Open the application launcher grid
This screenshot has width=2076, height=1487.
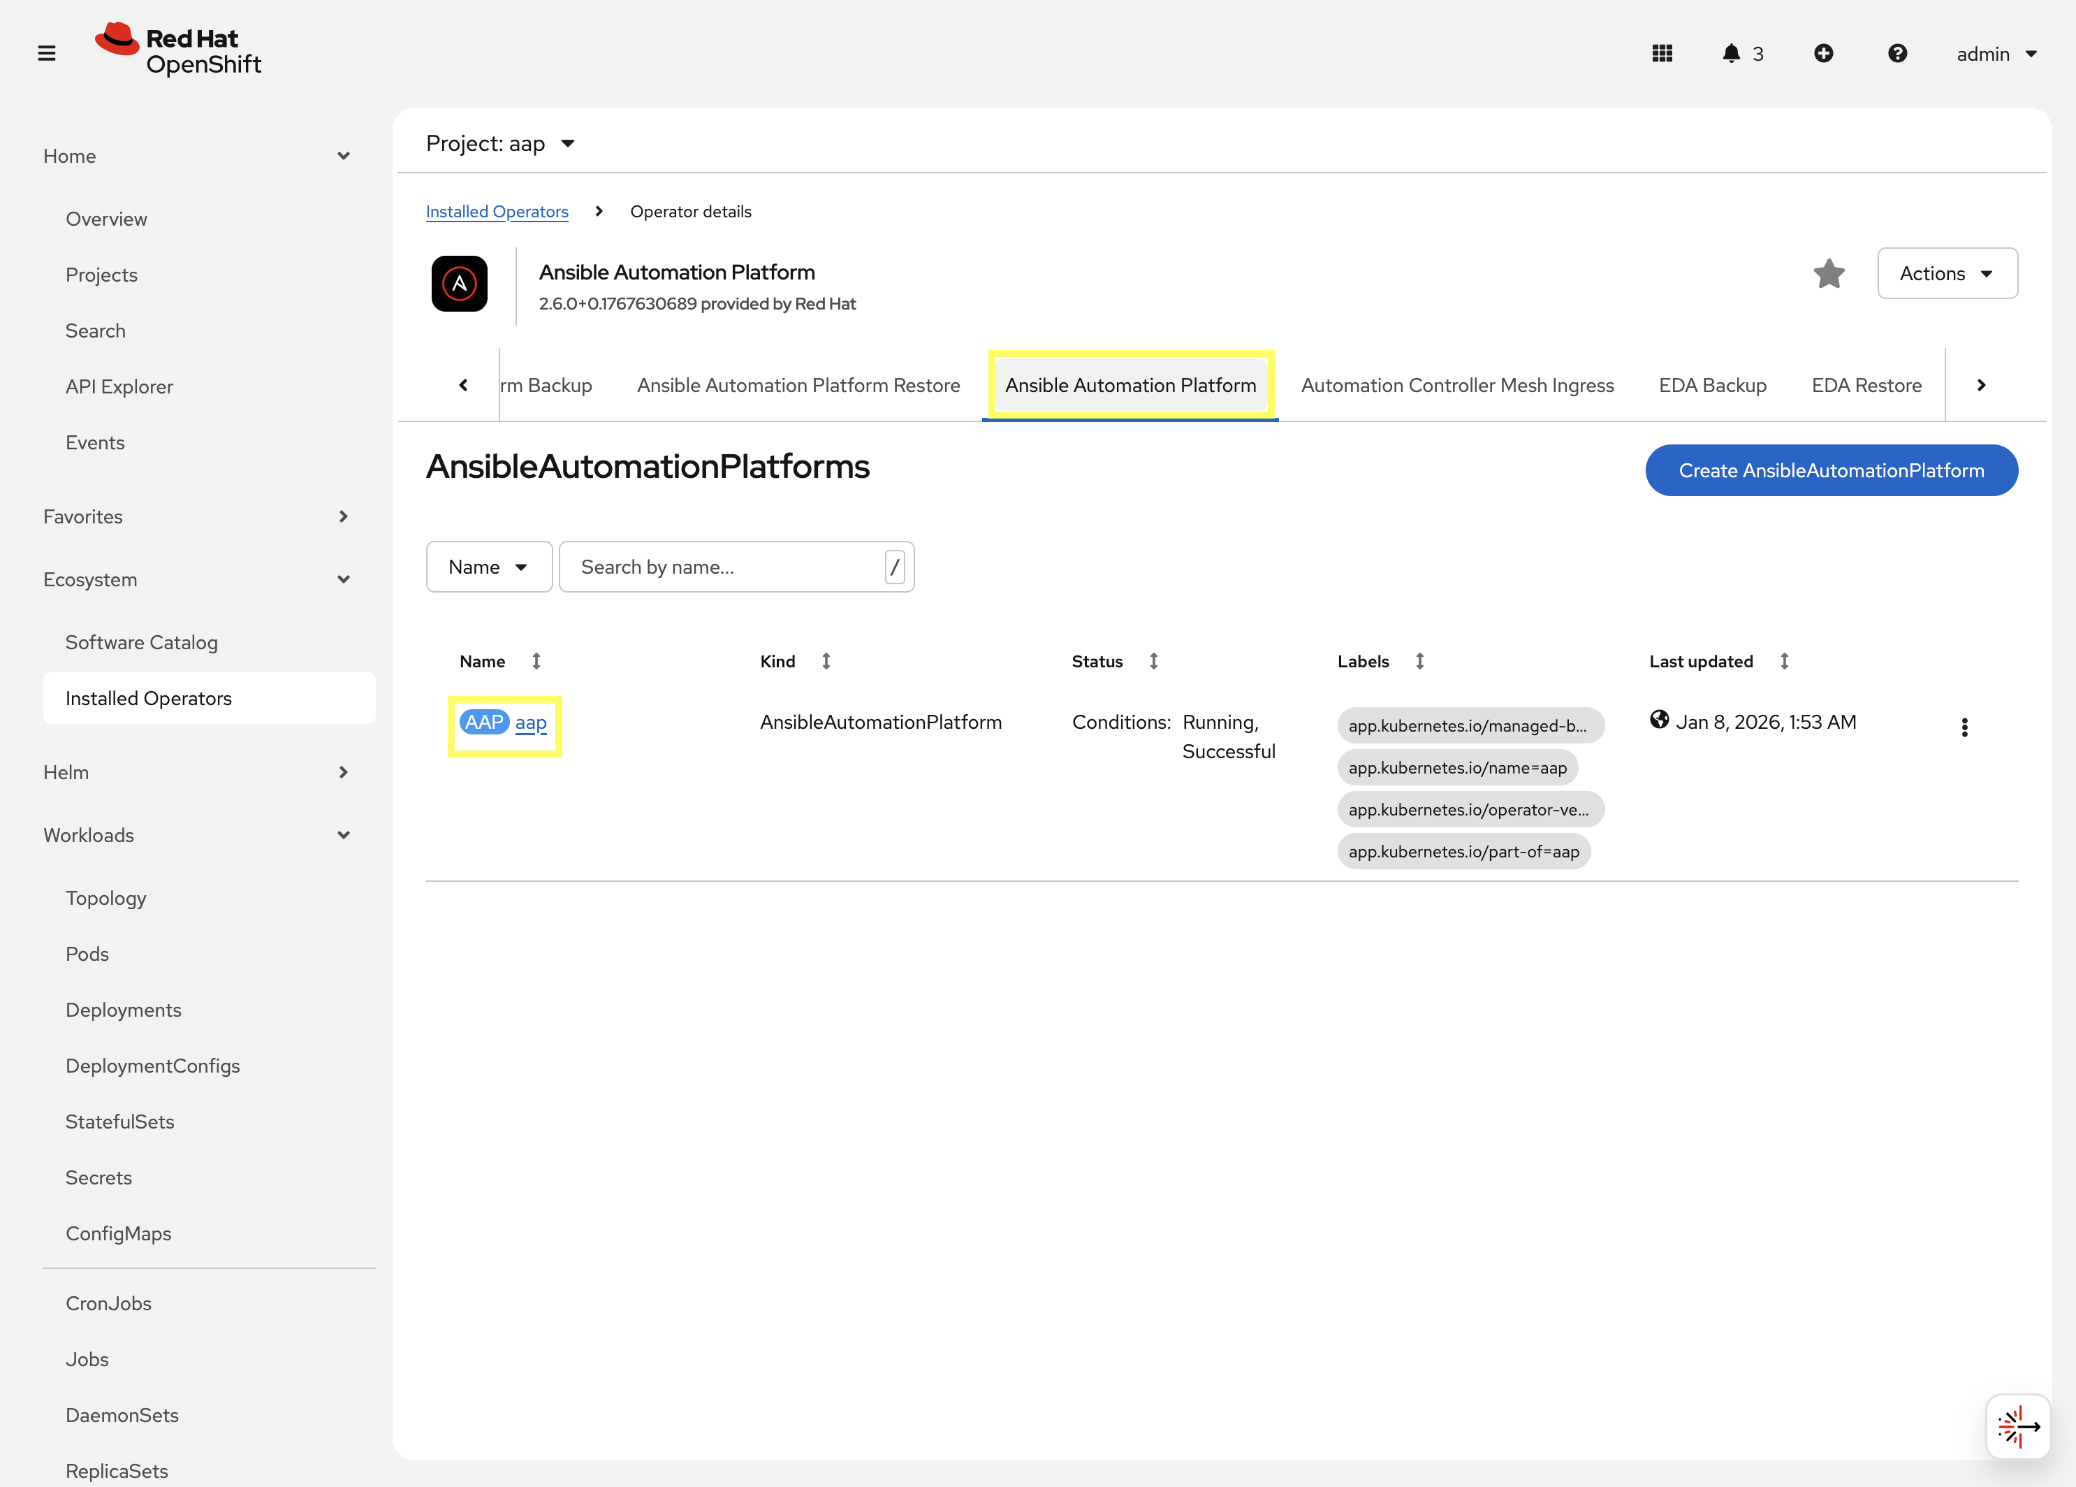click(x=1662, y=53)
